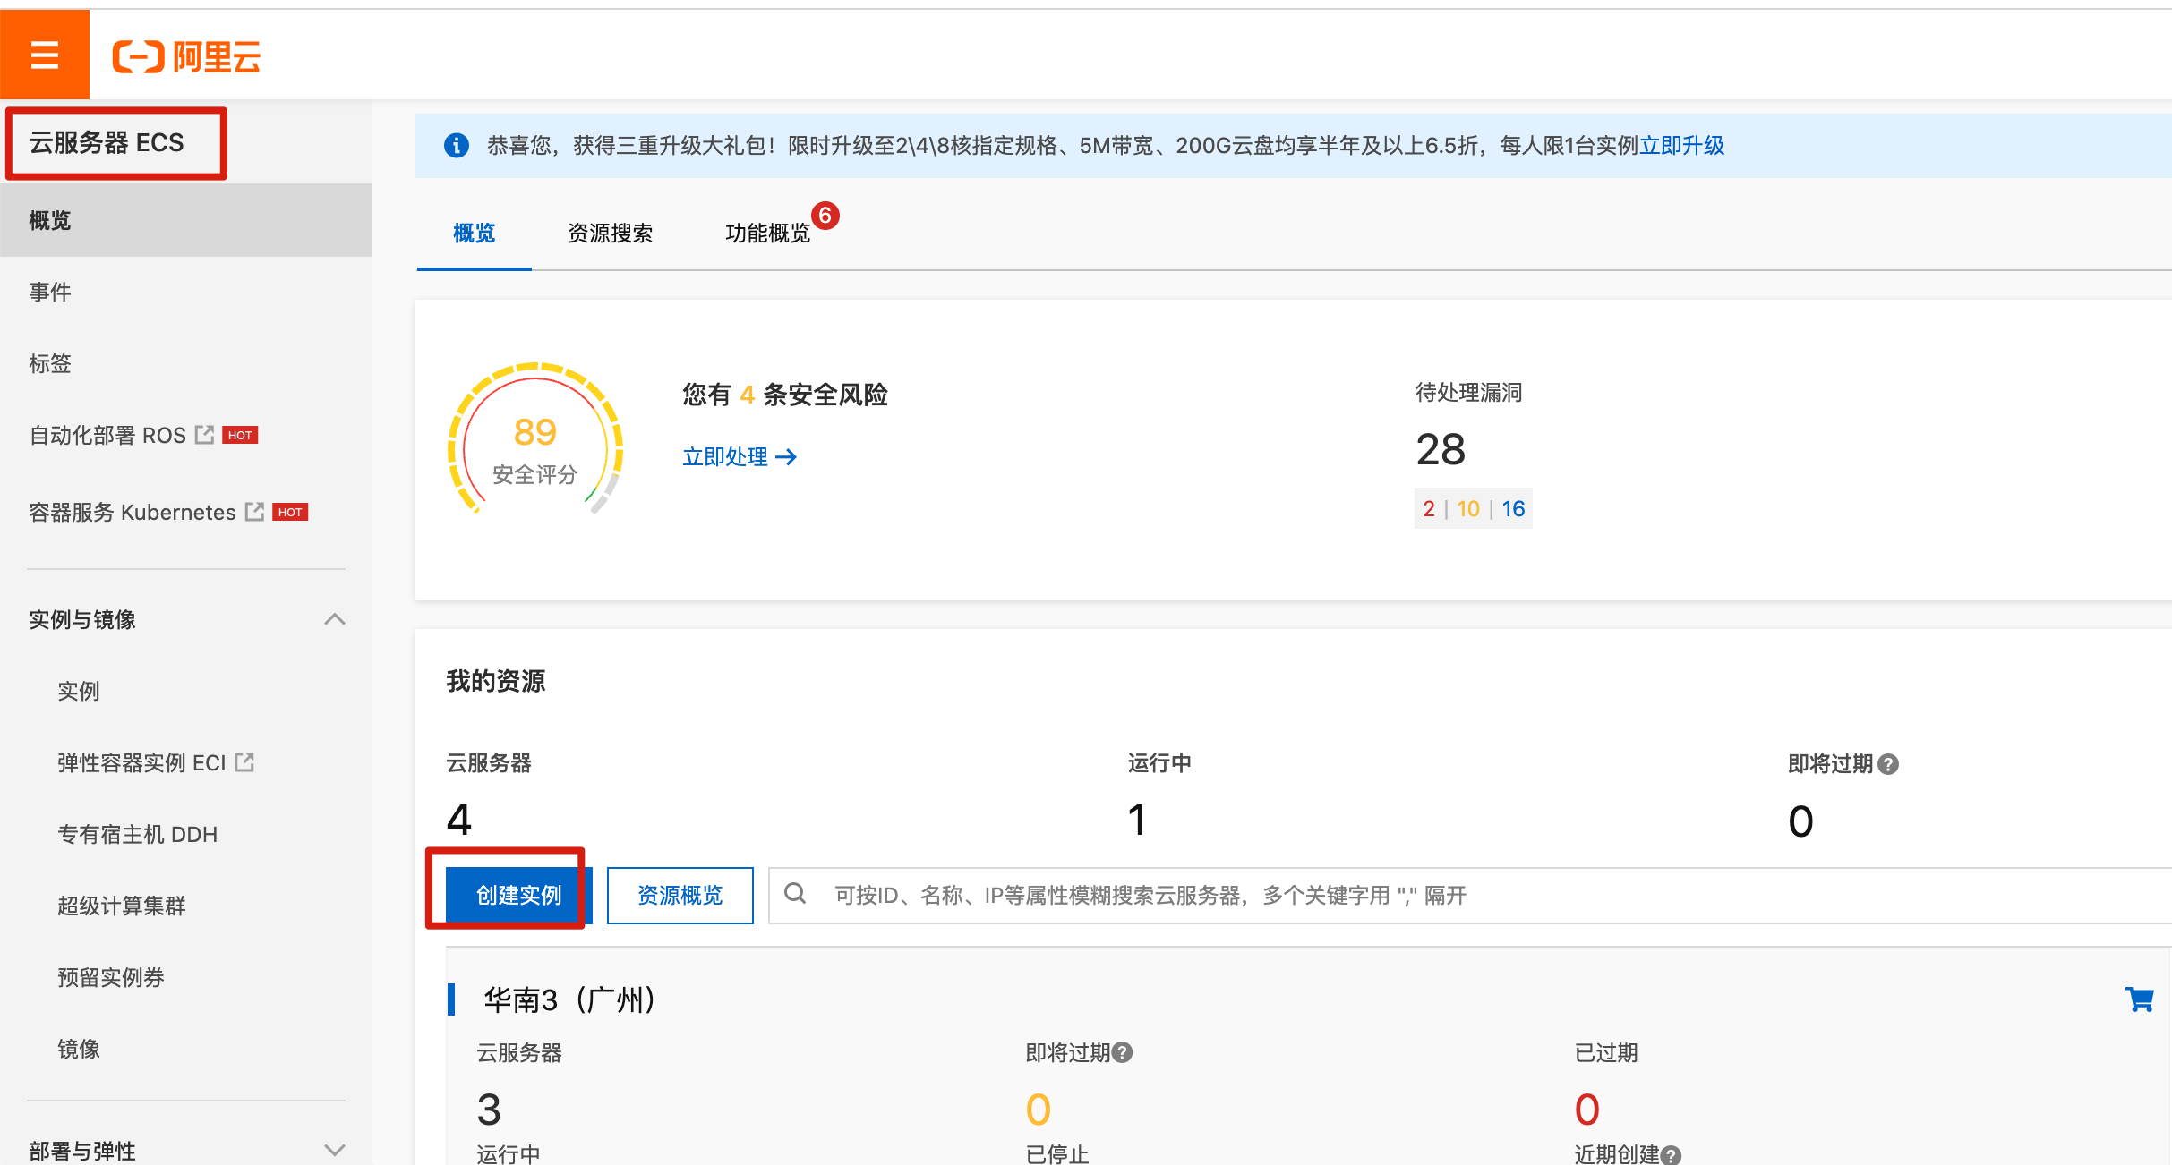Switch to the 概览 tab
Image resolution: width=2172 pixels, height=1165 pixels.
[474, 234]
